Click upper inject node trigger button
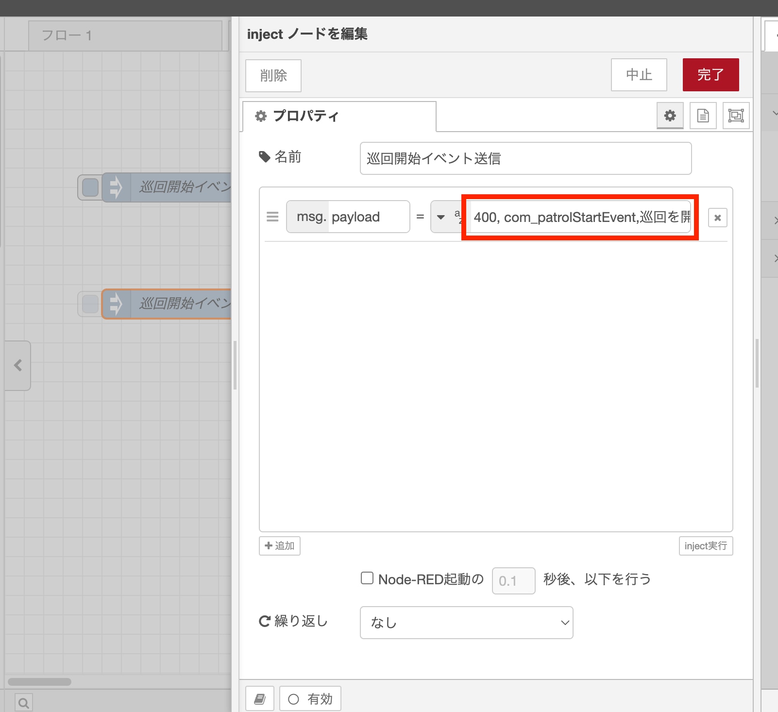This screenshot has height=712, width=778. click(90, 187)
